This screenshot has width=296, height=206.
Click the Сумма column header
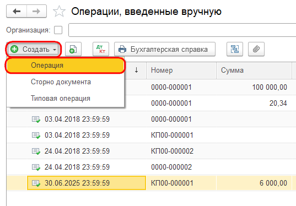click(254, 71)
